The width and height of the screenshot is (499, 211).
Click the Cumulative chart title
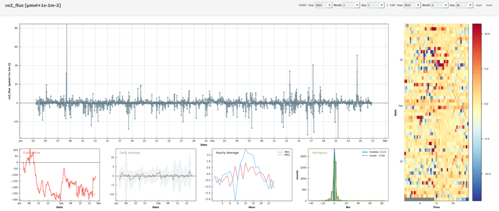32,153
